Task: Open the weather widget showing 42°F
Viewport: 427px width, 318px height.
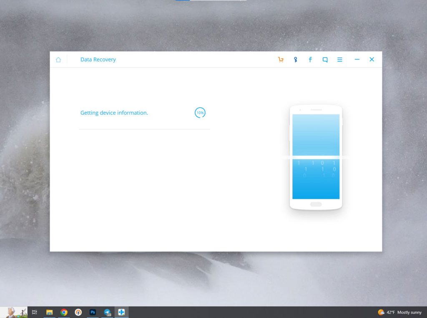Action: (399, 312)
